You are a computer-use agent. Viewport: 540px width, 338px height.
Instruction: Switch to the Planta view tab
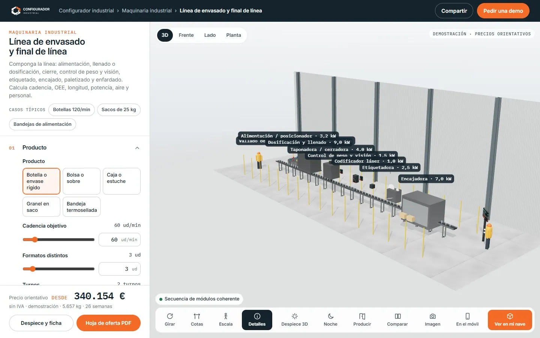(x=234, y=35)
